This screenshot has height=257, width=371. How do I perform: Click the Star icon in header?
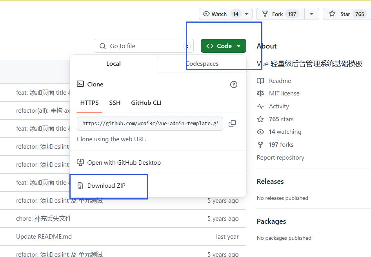pyautogui.click(x=332, y=14)
